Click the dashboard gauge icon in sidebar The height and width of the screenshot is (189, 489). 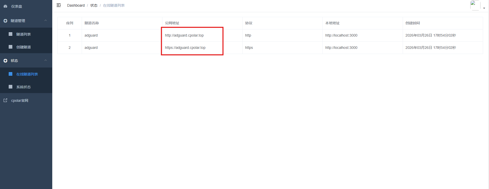coord(5,6)
